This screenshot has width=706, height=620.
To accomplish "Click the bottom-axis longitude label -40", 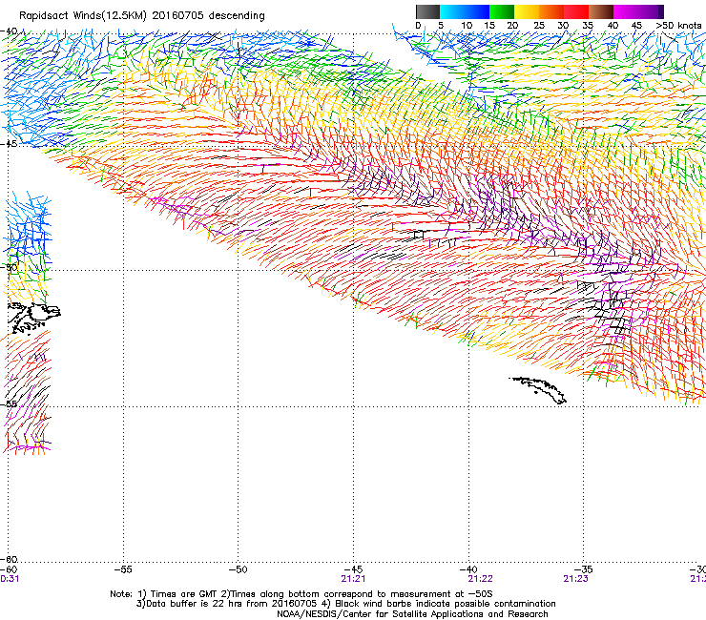I will click(468, 569).
